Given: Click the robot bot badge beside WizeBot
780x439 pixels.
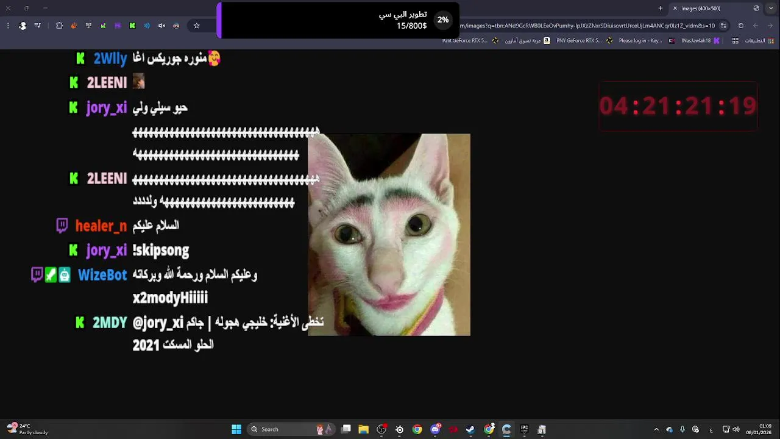Looking at the screenshot, I should pyautogui.click(x=65, y=275).
